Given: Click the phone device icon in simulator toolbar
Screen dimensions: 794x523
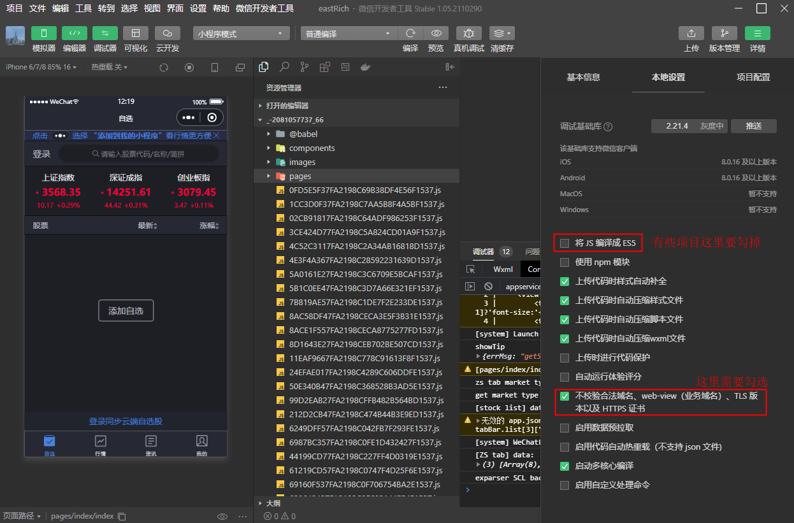Looking at the screenshot, I should tap(215, 68).
